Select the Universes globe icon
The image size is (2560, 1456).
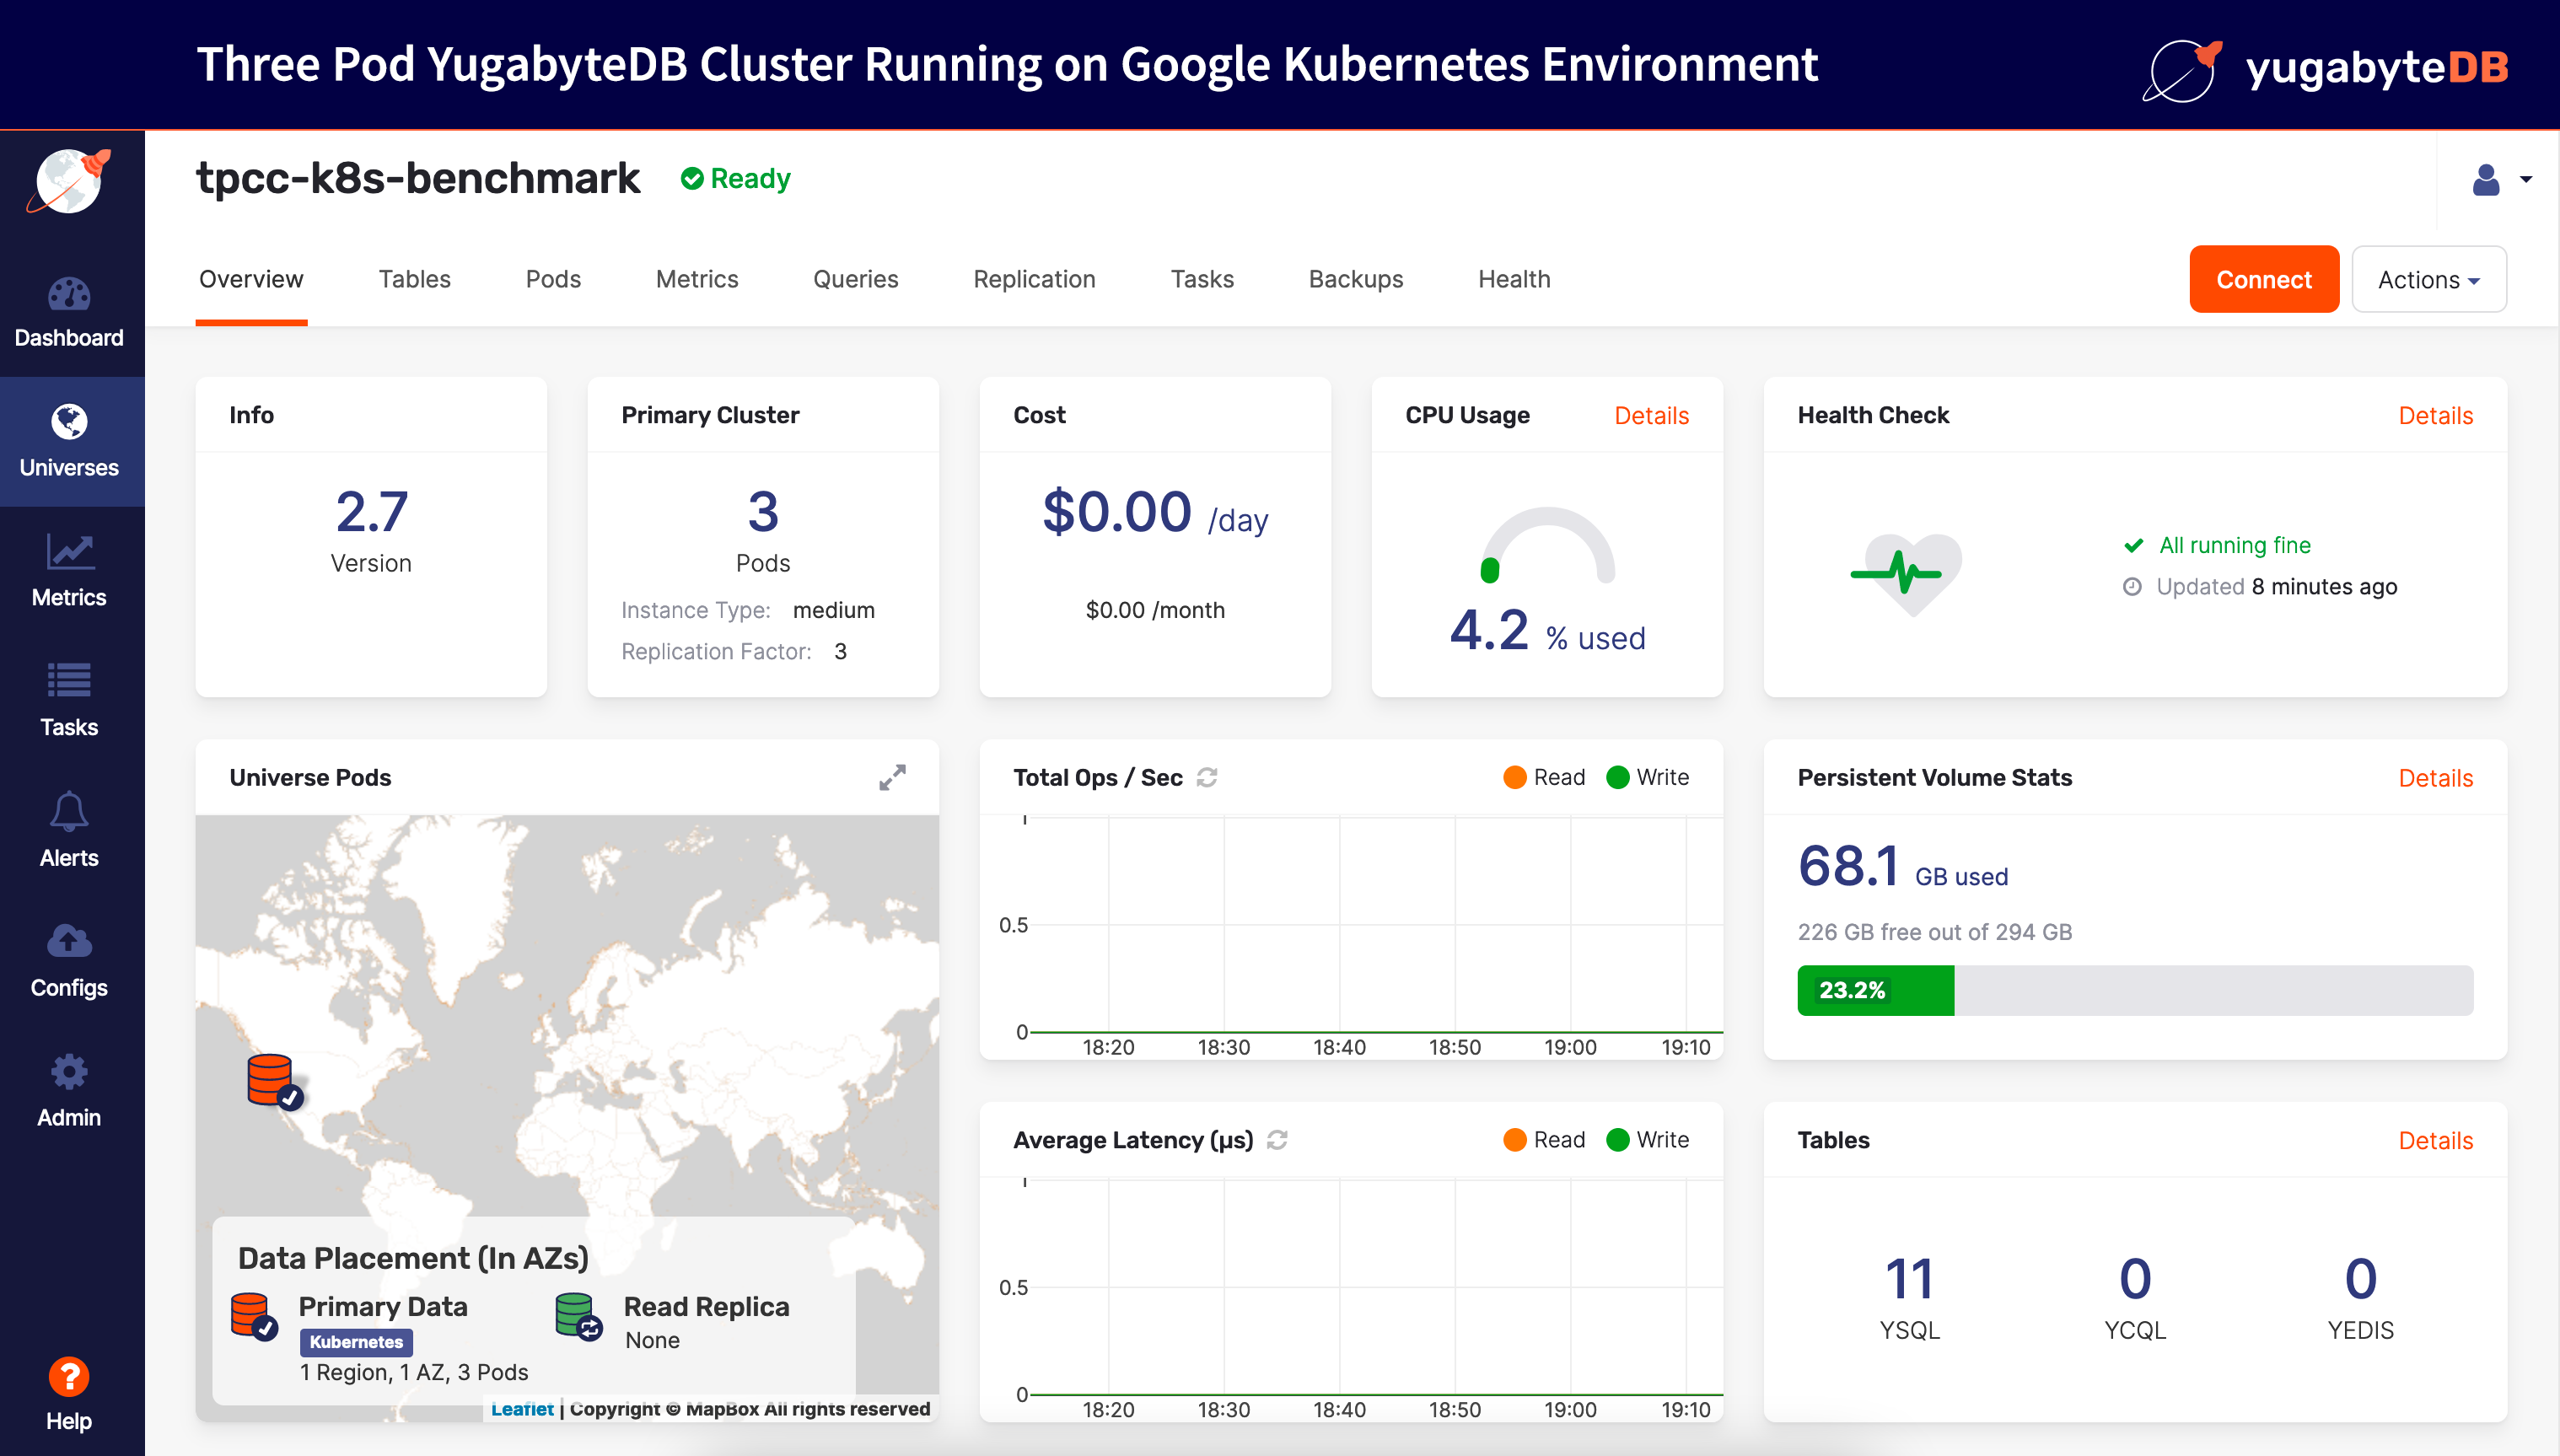[69, 422]
